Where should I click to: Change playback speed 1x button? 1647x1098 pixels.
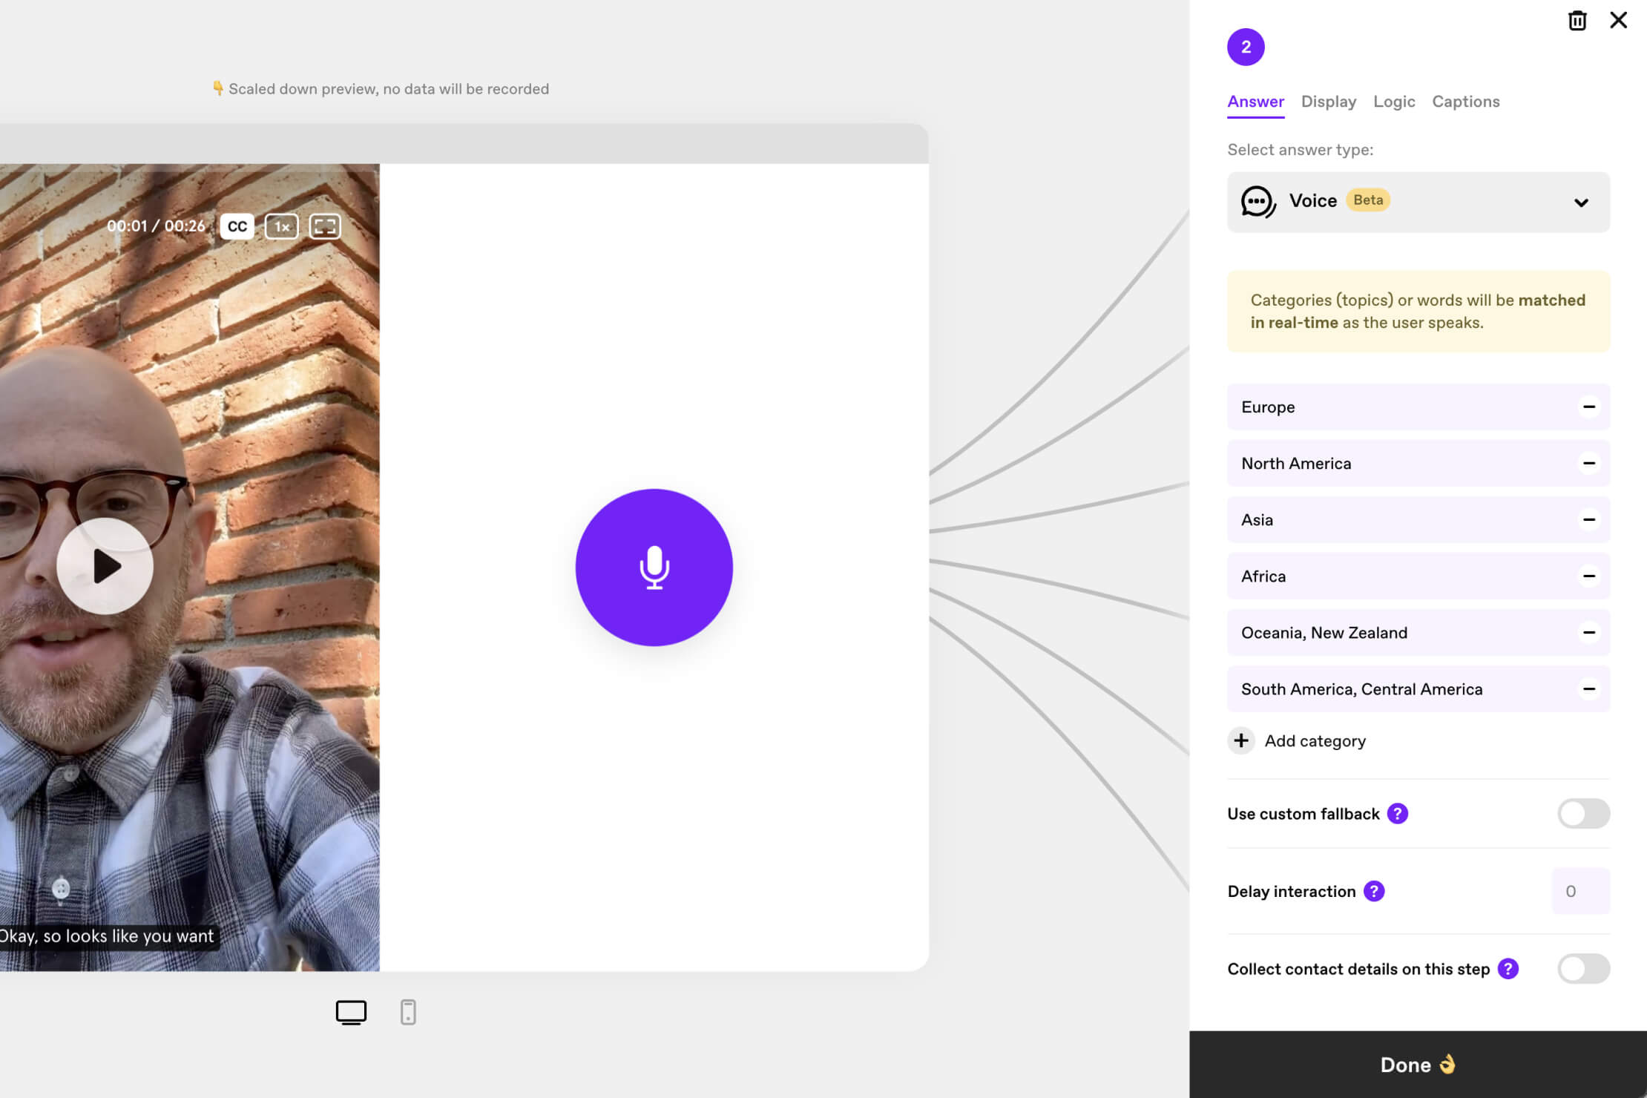281,226
